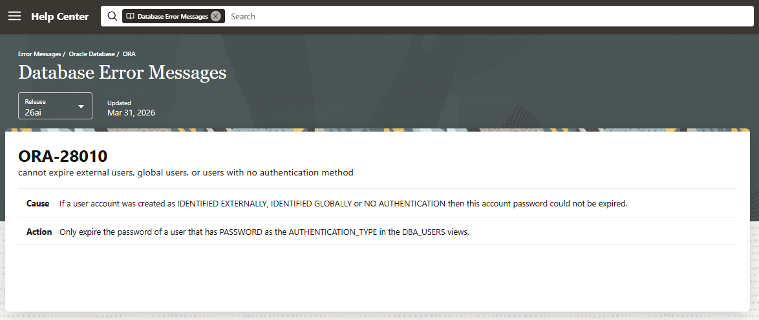Click the Cause text about IDENTIFIED EXTERNALLY
Image resolution: width=759 pixels, height=320 pixels.
coord(343,203)
